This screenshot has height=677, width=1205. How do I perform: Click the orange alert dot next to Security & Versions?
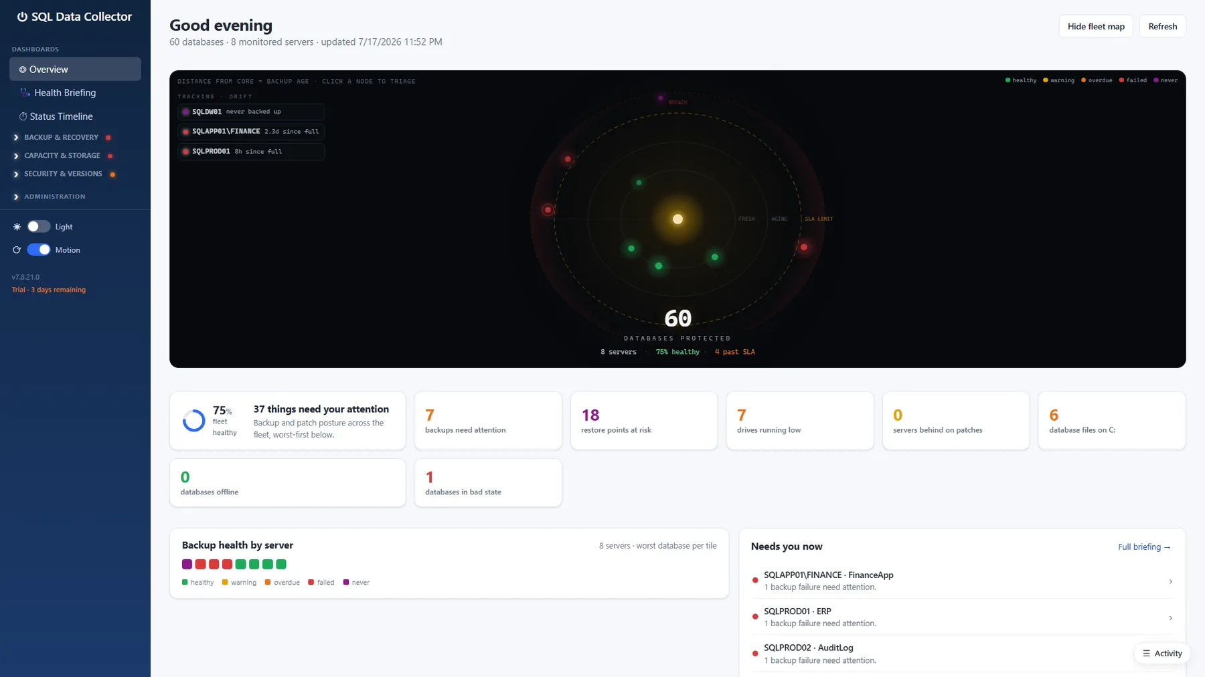point(112,175)
